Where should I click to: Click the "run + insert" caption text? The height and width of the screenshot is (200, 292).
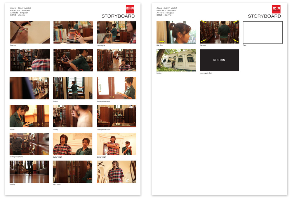pos(57,185)
